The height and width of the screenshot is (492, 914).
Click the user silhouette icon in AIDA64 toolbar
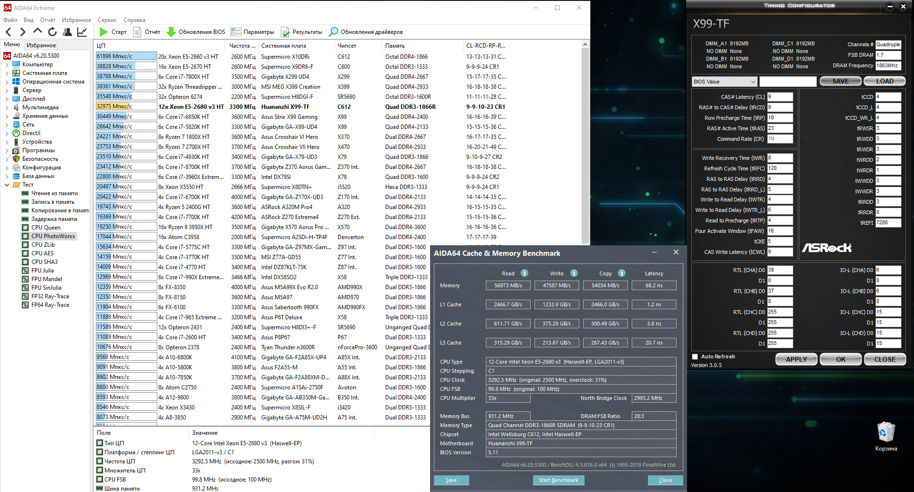coord(67,32)
